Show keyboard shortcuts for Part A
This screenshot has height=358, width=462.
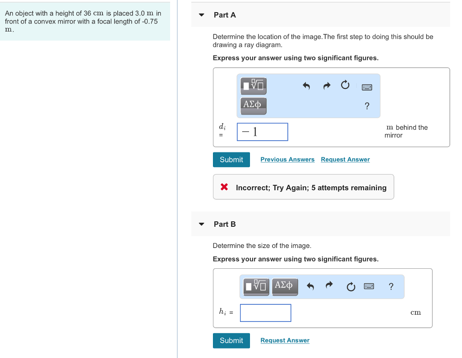(367, 87)
